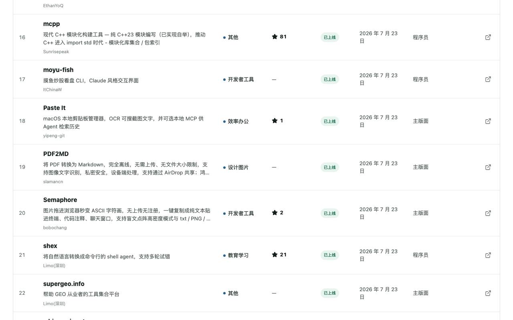The width and height of the screenshot is (513, 320).
Task: Open the PDF2MD project title
Action: click(x=56, y=154)
